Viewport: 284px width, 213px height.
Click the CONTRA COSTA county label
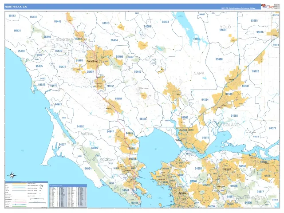pyautogui.click(x=249, y=197)
